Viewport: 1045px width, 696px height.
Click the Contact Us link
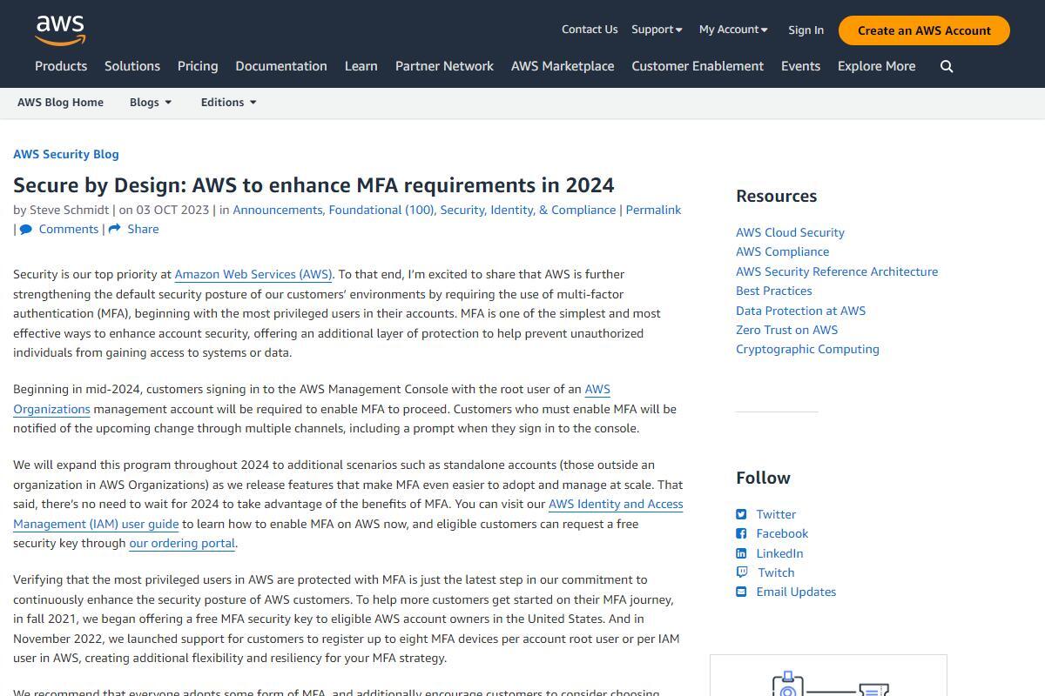pyautogui.click(x=590, y=30)
